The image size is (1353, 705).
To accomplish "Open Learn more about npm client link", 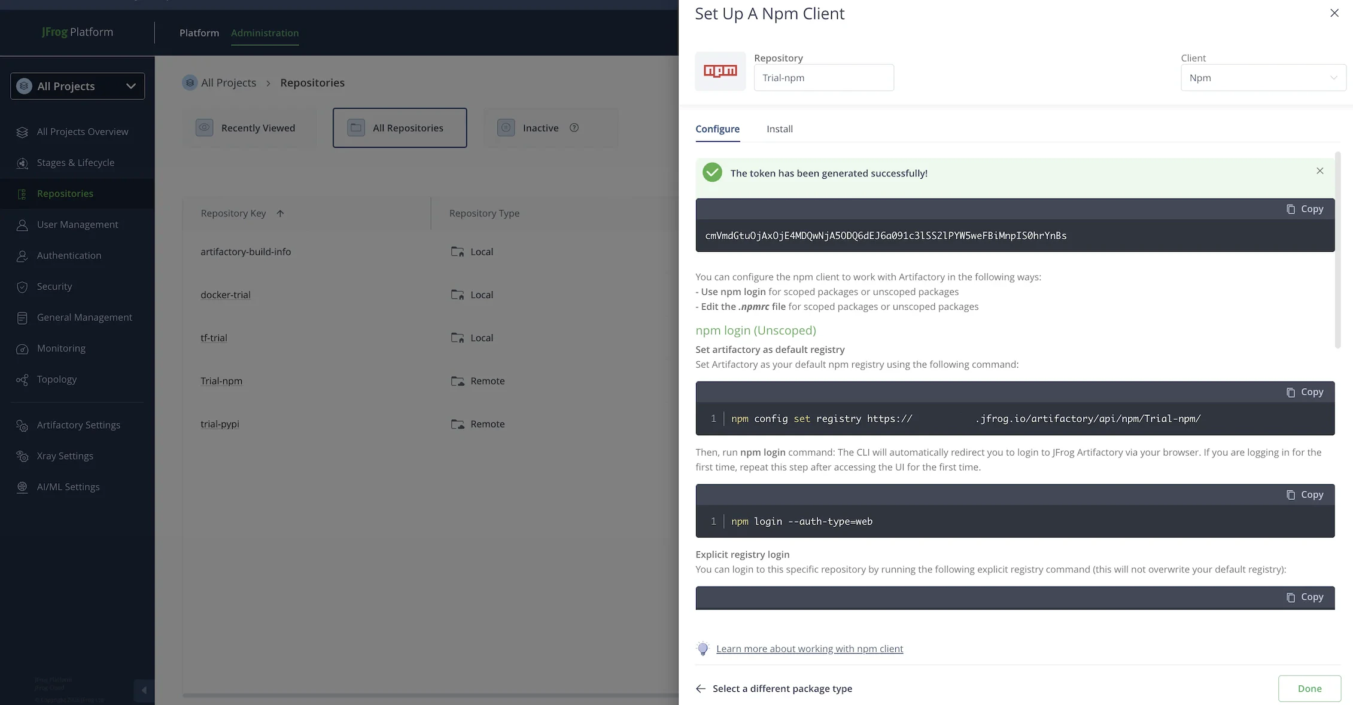I will point(809,649).
